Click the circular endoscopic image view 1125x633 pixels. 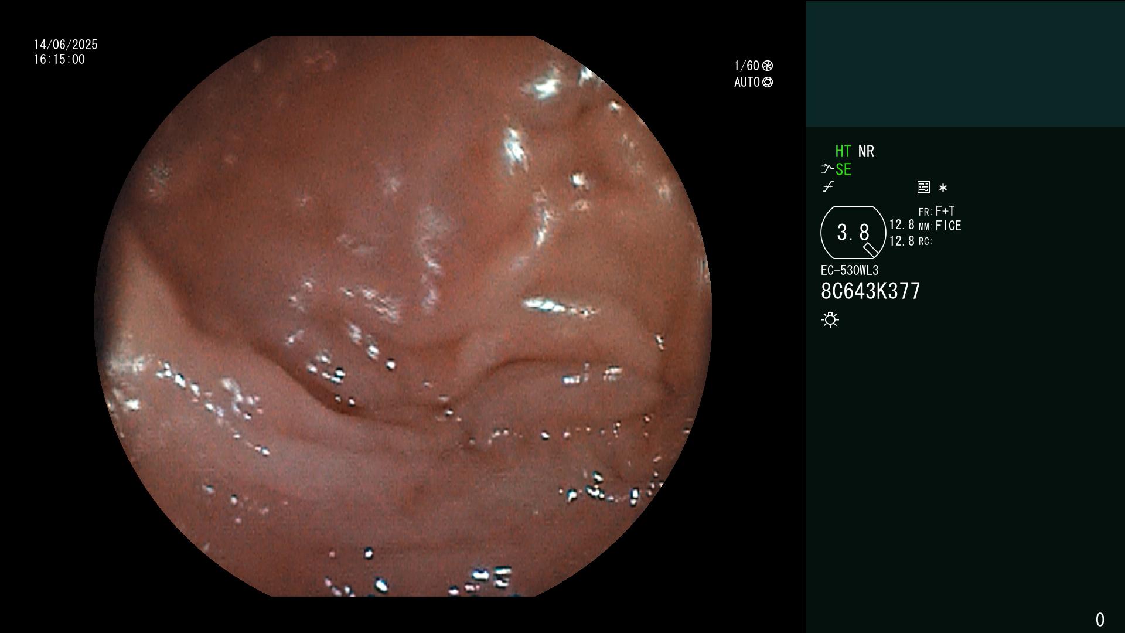(403, 316)
